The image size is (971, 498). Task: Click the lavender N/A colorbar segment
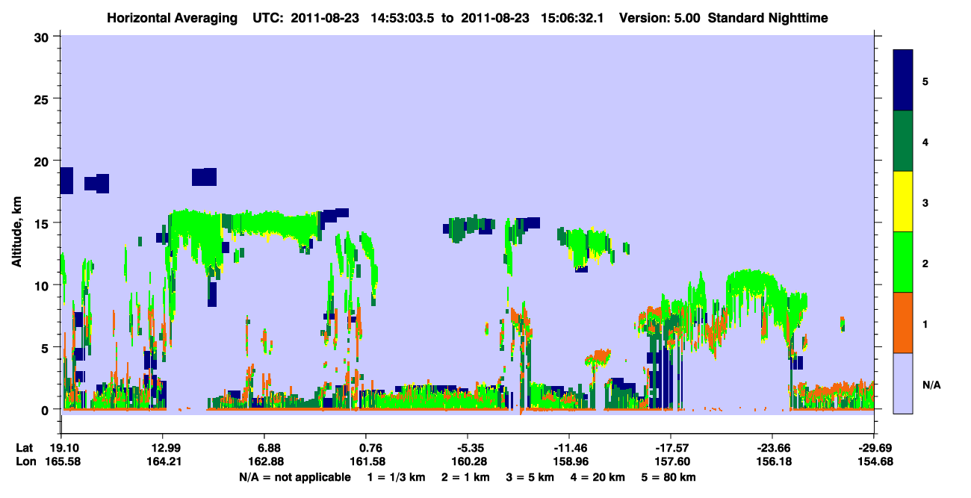[903, 383]
